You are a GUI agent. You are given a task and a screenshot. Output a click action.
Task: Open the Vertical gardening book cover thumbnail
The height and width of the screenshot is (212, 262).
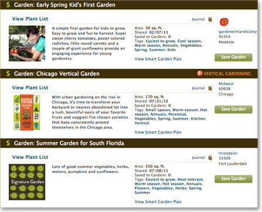coord(27,113)
